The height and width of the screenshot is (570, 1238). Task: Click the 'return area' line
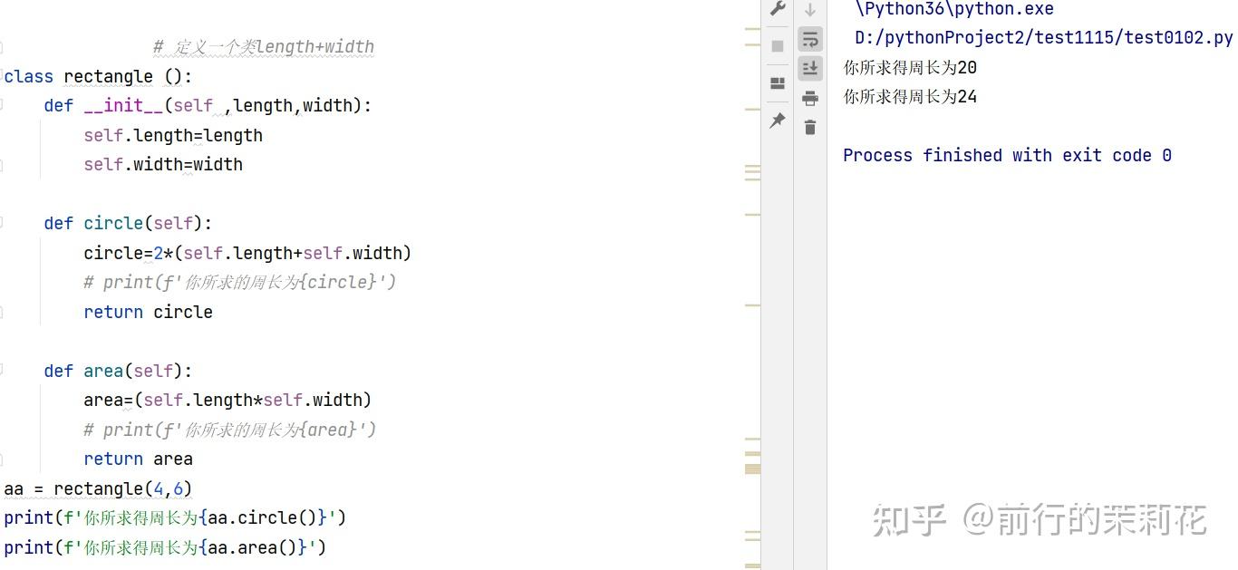[138, 459]
